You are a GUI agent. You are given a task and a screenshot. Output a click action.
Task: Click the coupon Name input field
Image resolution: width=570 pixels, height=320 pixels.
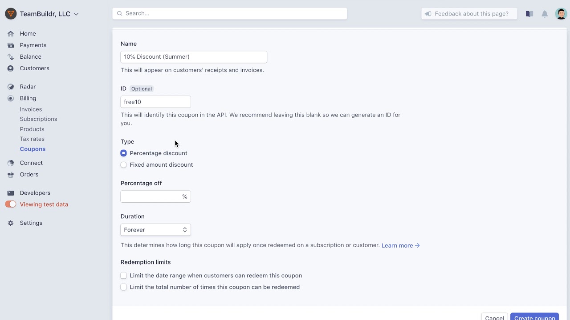(x=194, y=57)
